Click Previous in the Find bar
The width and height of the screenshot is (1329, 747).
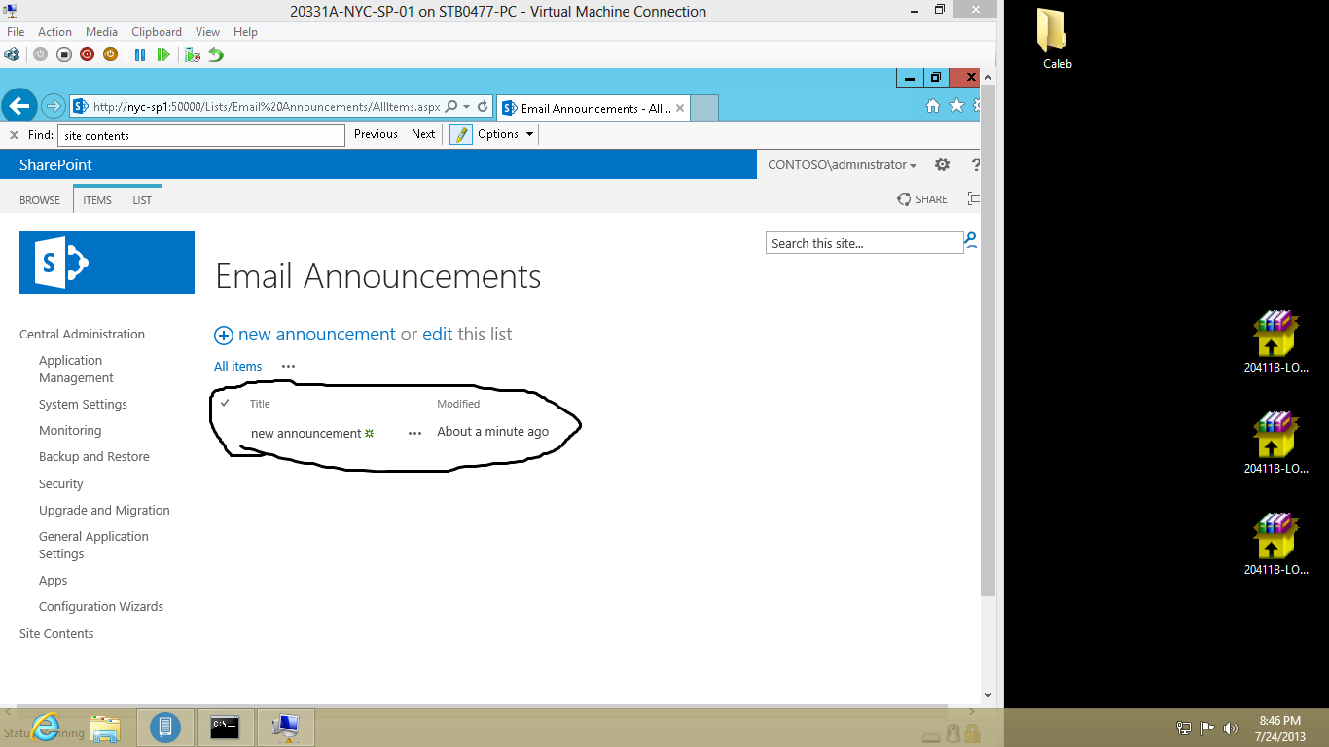[x=376, y=134]
